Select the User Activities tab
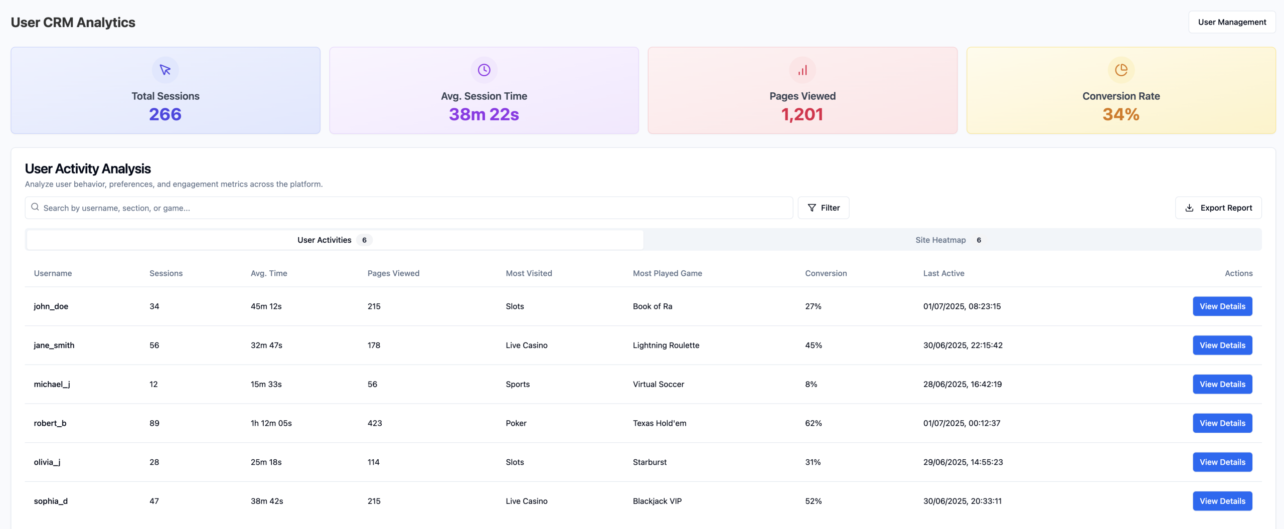This screenshot has height=529, width=1284. pyautogui.click(x=324, y=240)
